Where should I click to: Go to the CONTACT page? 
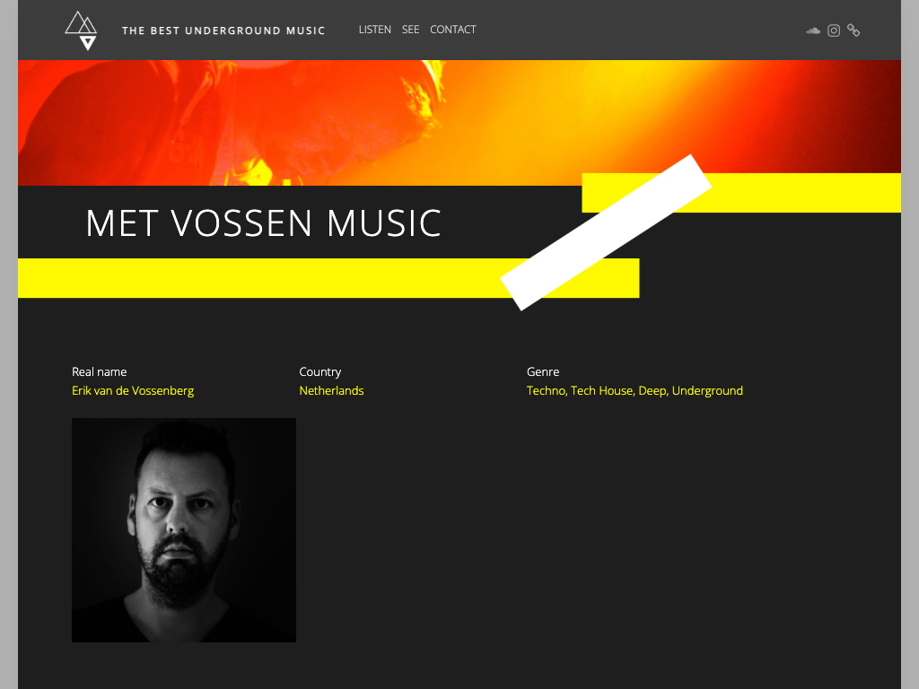(x=453, y=30)
